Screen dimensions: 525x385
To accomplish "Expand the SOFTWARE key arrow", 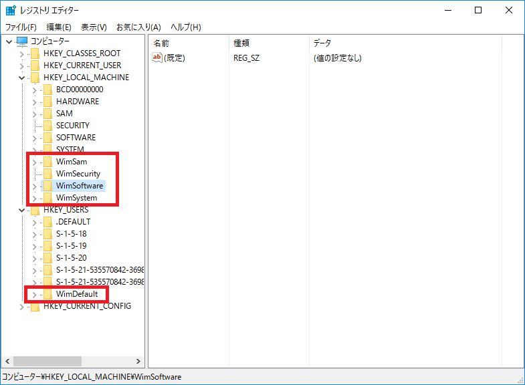I will [x=34, y=138].
